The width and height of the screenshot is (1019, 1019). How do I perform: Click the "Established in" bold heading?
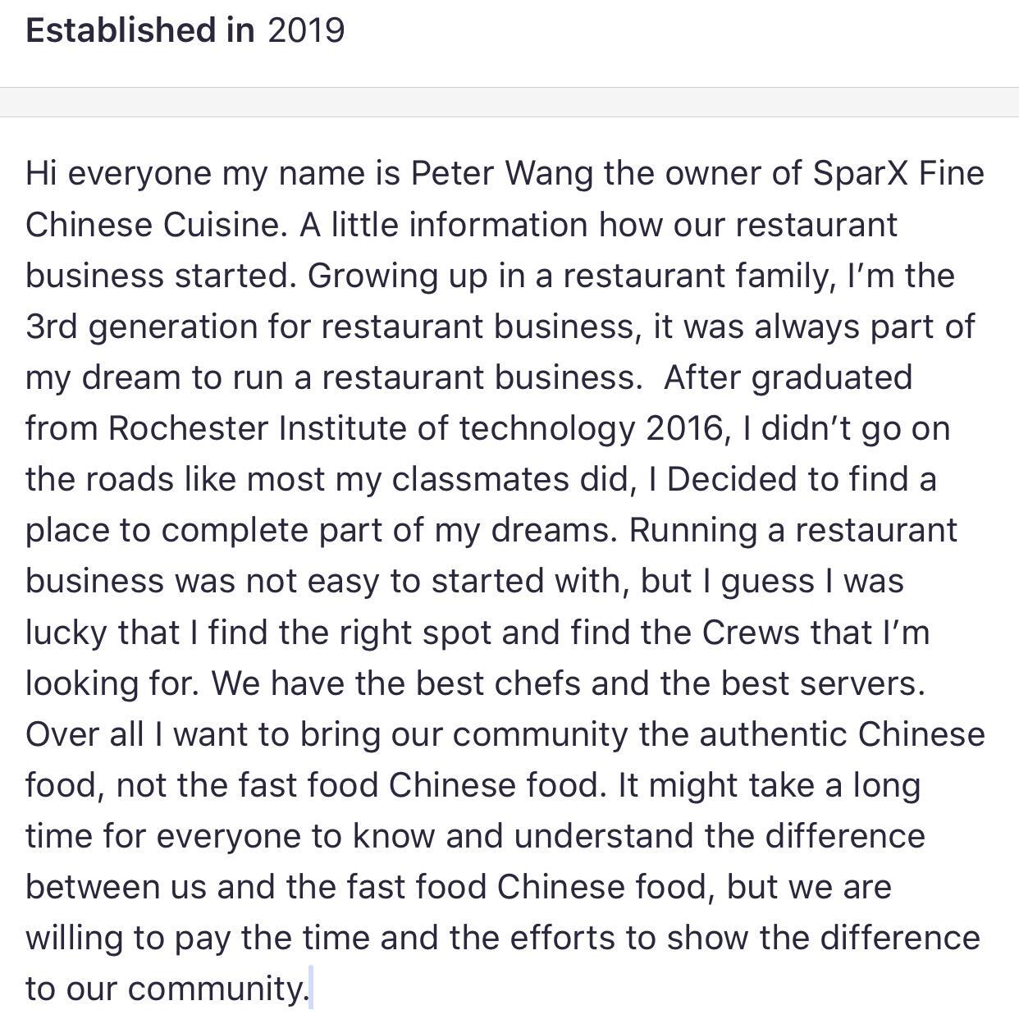[139, 30]
